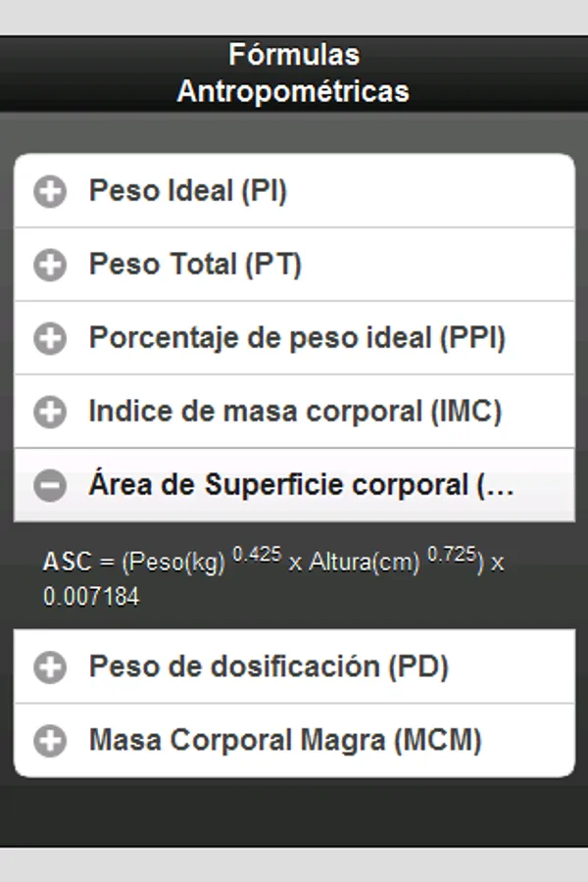Open the Masa Corporal Magra (MCM) label

[285, 741]
